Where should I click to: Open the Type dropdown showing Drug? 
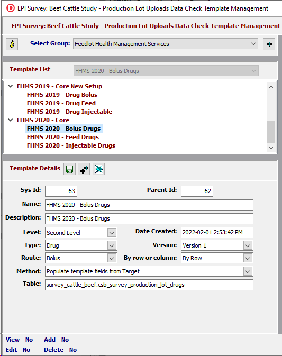(x=81, y=245)
